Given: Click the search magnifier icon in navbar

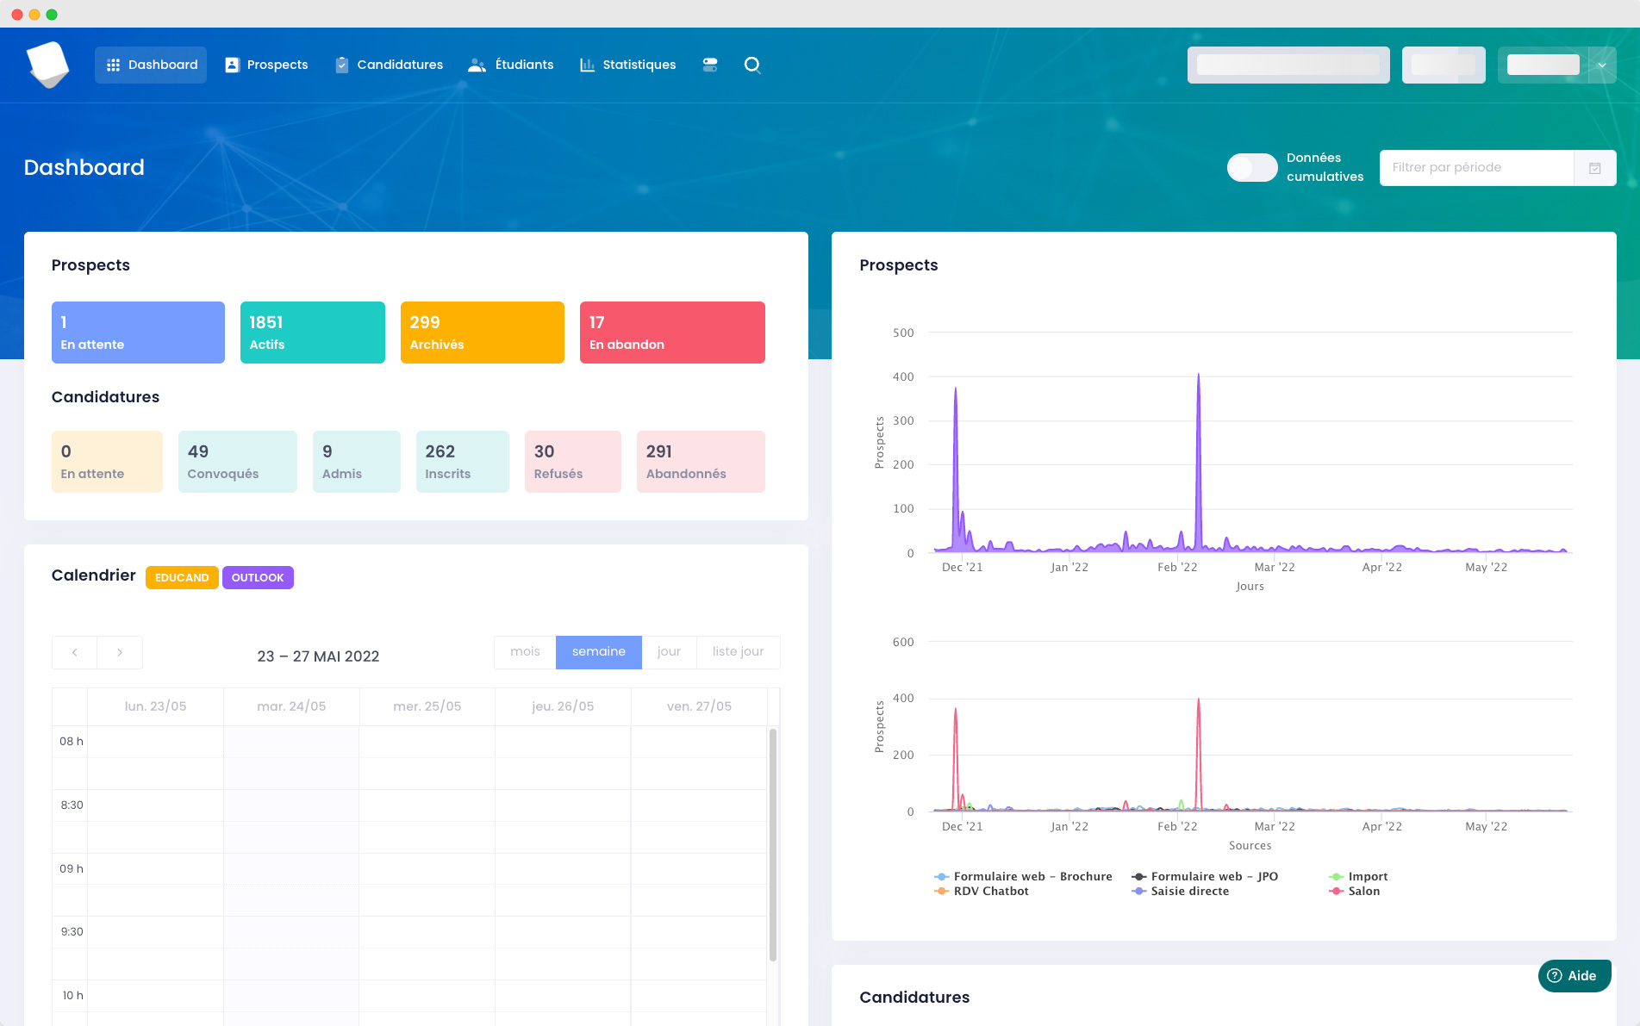Looking at the screenshot, I should [752, 65].
